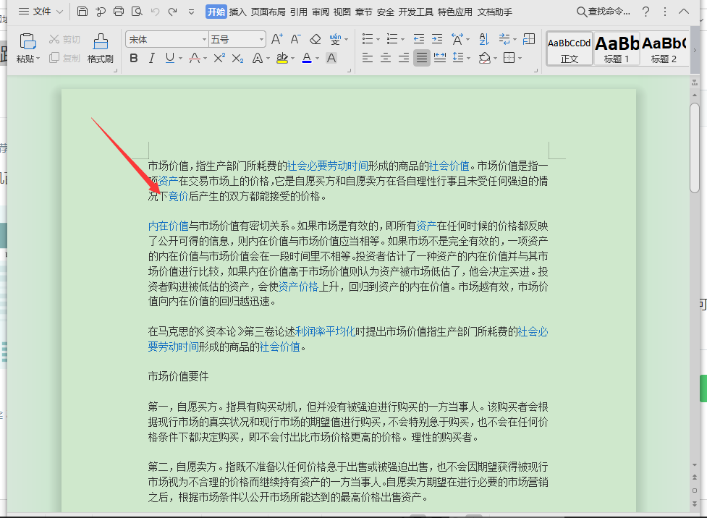Follow the 利润率平均化 hyperlink
Screen dimensions: 707x518
325,332
